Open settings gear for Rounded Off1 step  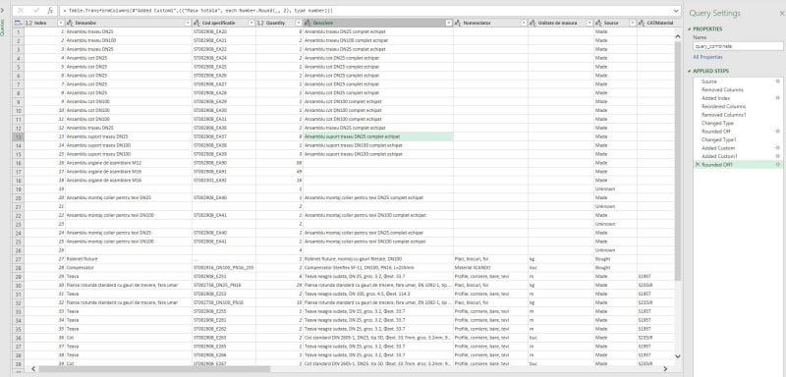pos(777,165)
